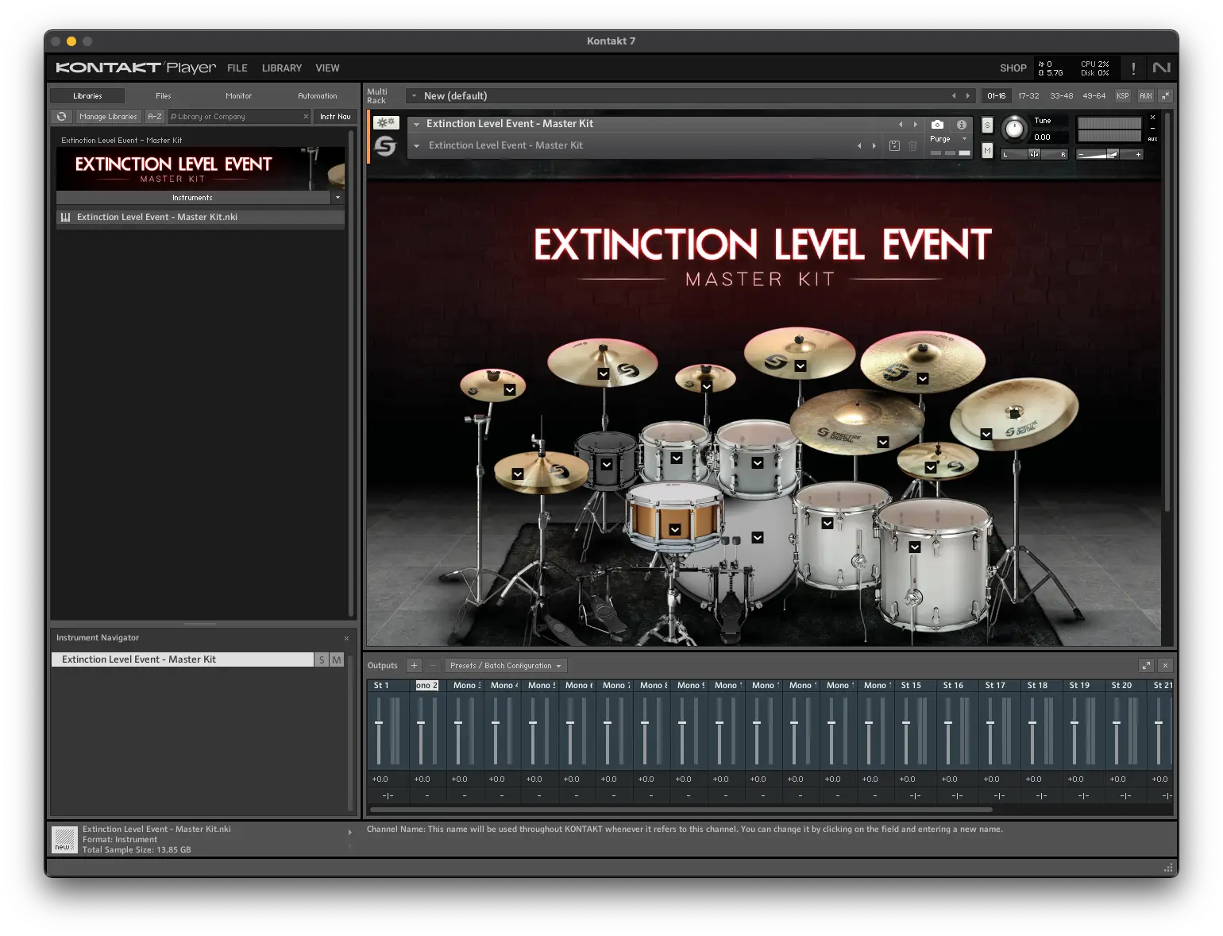Open the hi-hat cymbal dropdown
Screen dimensions: 1223x936
518,474
